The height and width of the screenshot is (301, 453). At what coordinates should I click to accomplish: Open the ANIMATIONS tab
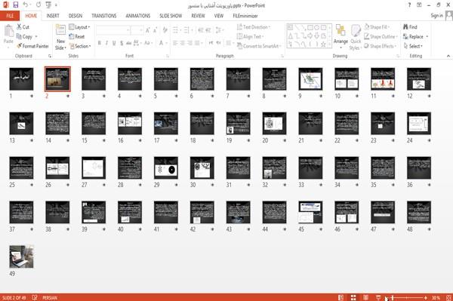click(138, 16)
